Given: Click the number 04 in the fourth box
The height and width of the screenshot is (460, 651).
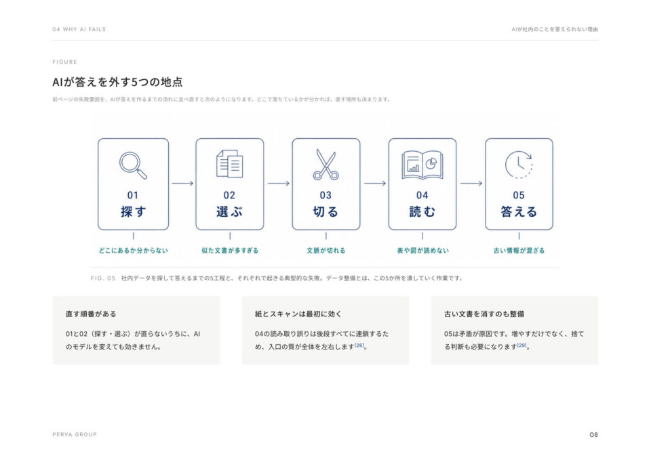Looking at the screenshot, I should pyautogui.click(x=422, y=195).
